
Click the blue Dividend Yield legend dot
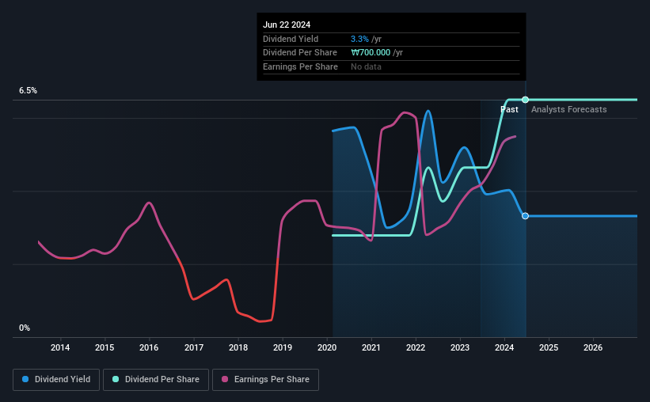[25, 379]
